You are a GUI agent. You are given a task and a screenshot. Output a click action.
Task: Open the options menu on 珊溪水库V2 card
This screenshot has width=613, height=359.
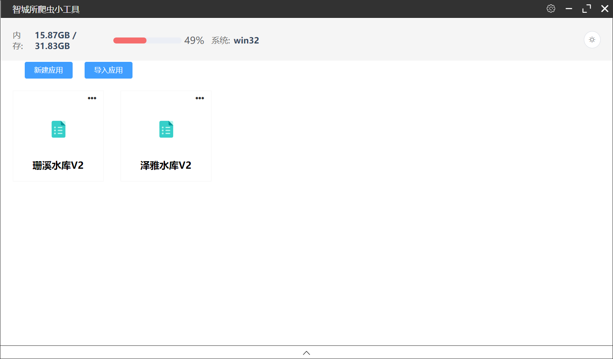click(x=92, y=98)
